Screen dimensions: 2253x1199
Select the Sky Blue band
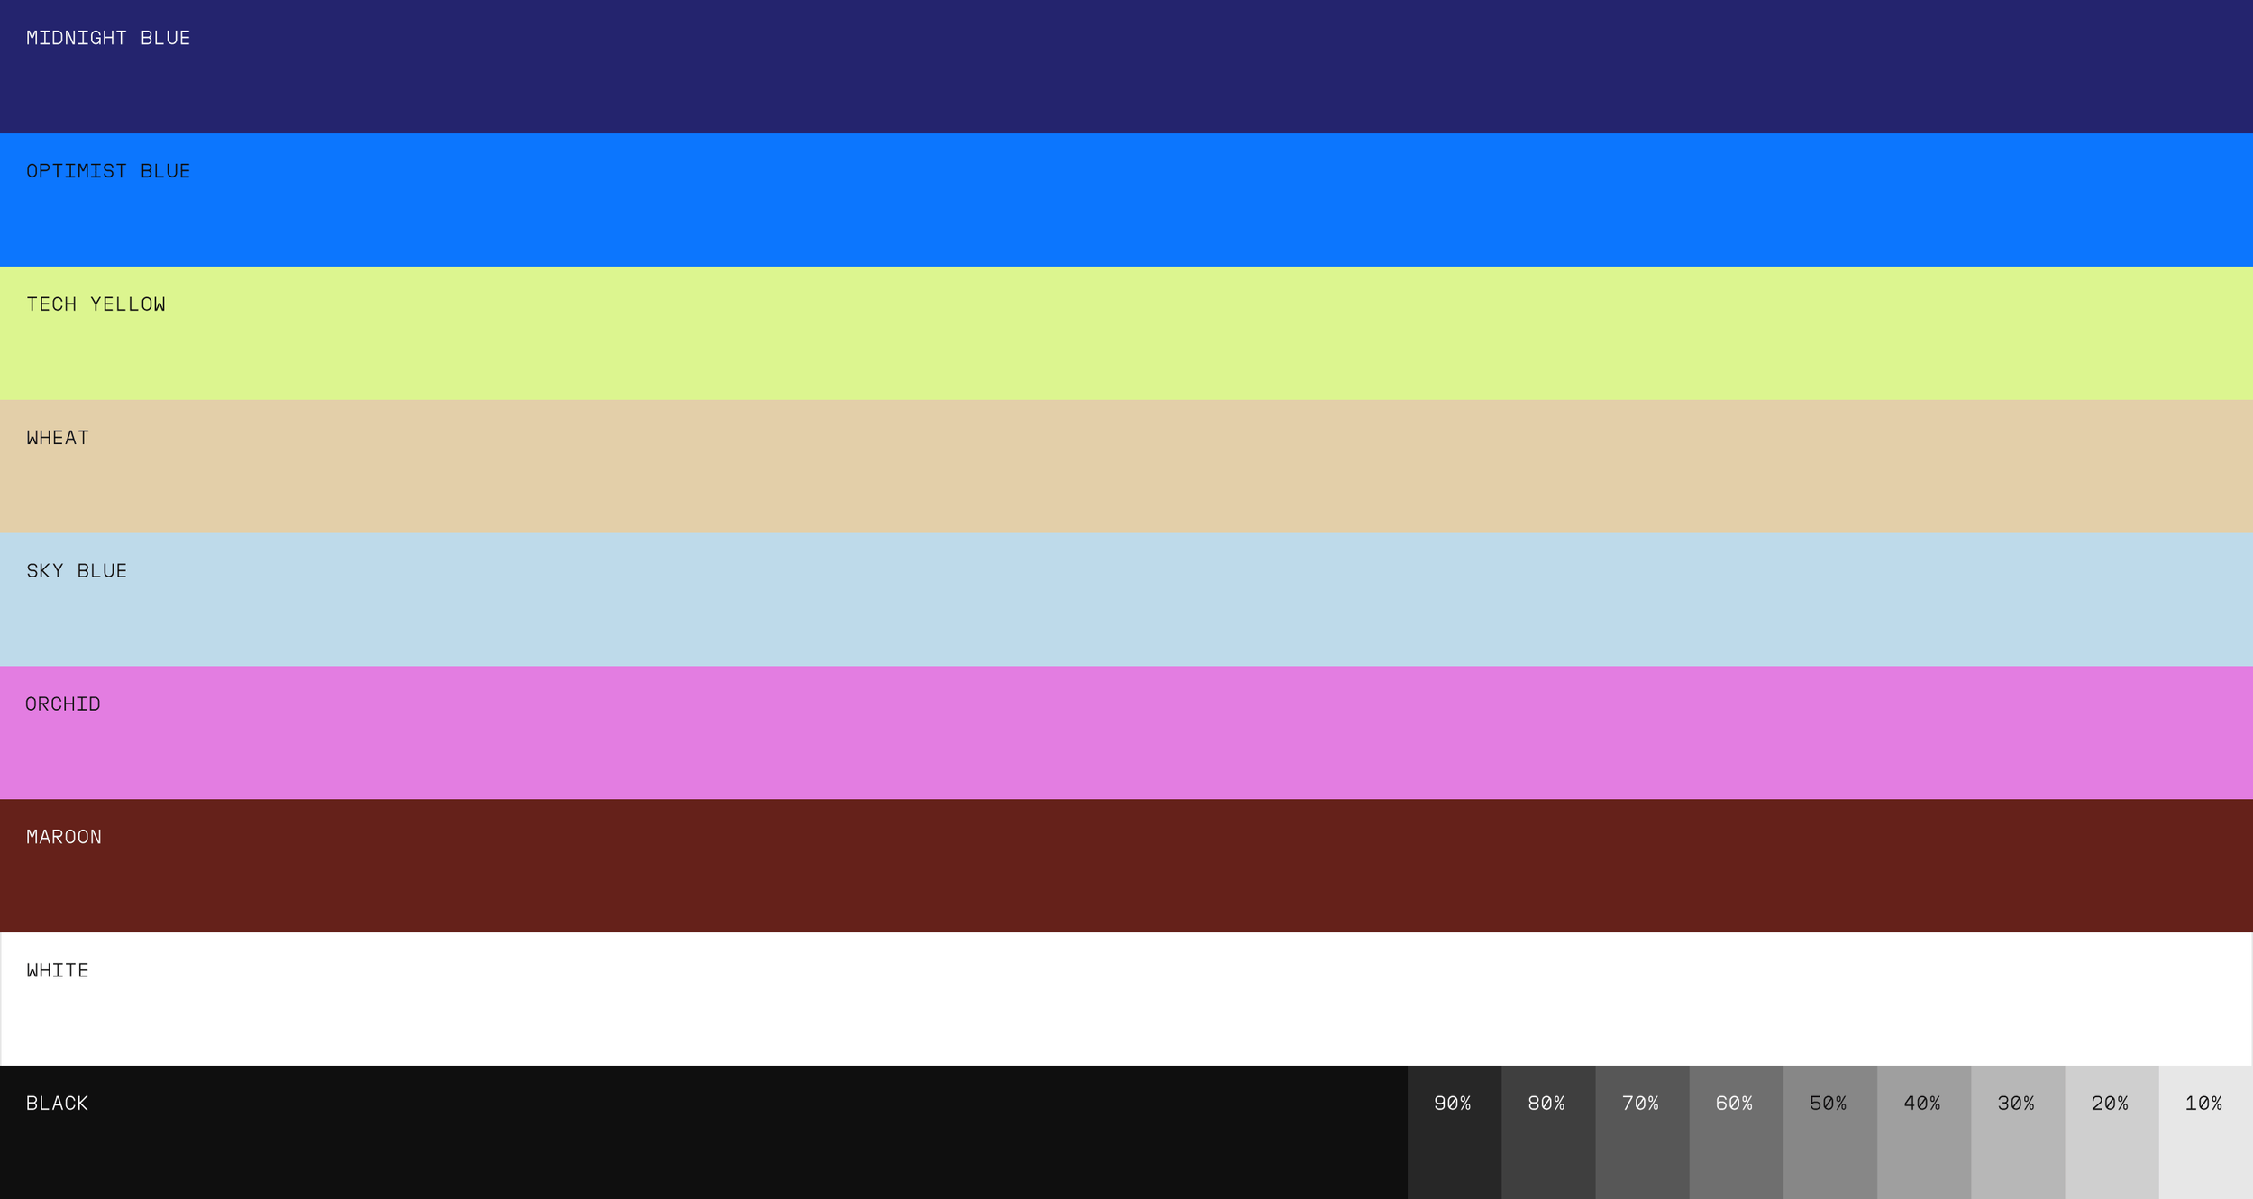point(1126,600)
